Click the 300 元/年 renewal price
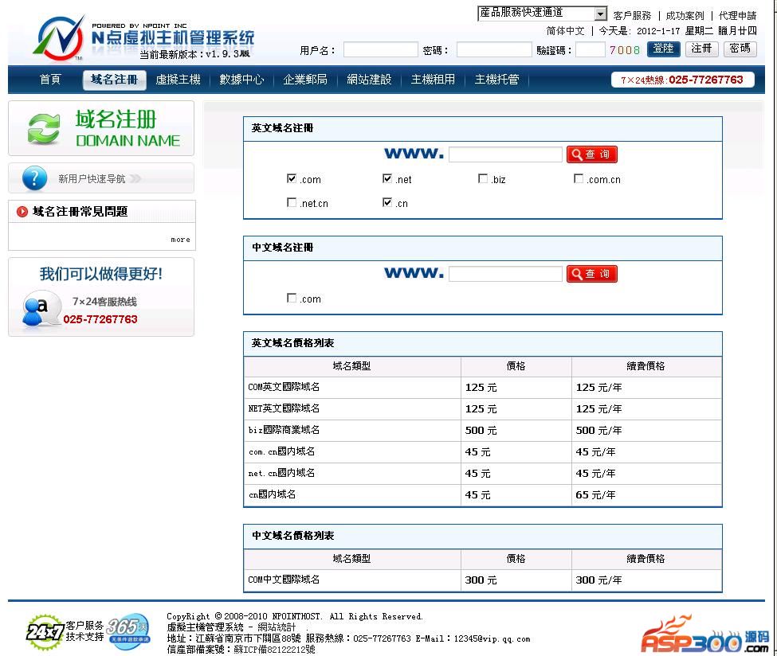Image resolution: width=777 pixels, height=656 pixels. (598, 580)
